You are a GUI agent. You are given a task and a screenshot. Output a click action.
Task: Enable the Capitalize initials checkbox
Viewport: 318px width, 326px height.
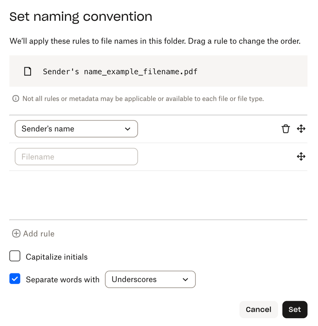(x=15, y=256)
